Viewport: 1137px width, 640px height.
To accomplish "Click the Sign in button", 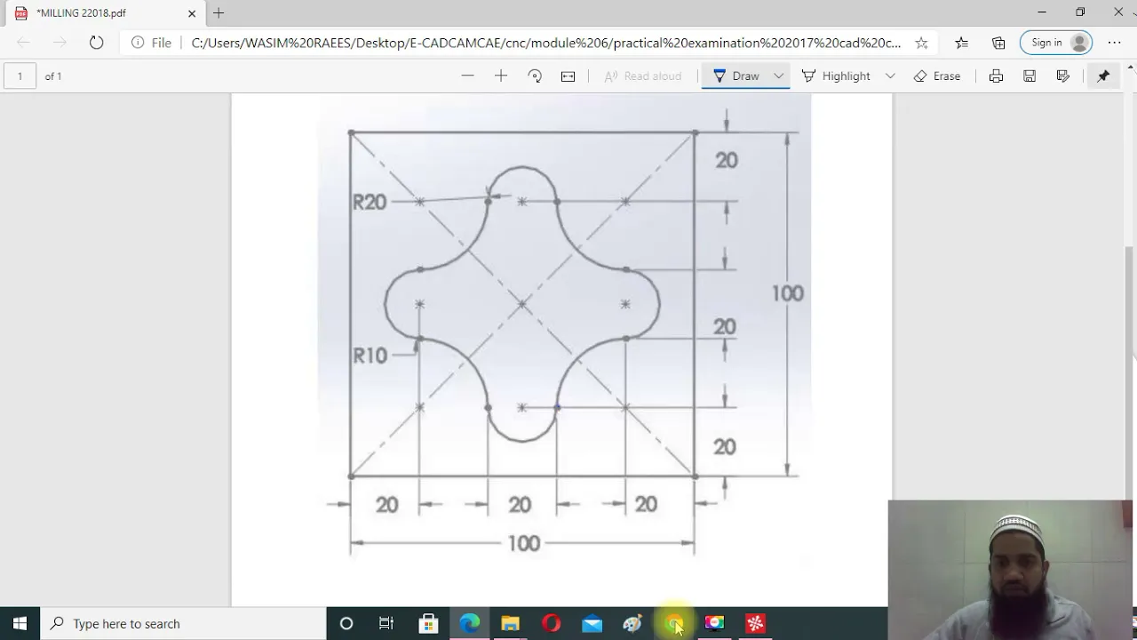I will 1056,43.
